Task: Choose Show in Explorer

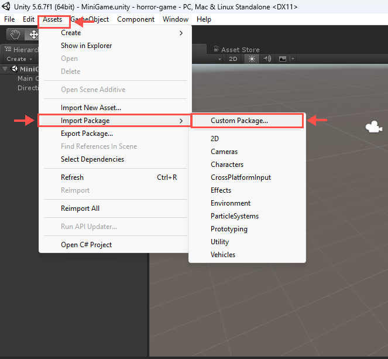Action: coord(115,46)
